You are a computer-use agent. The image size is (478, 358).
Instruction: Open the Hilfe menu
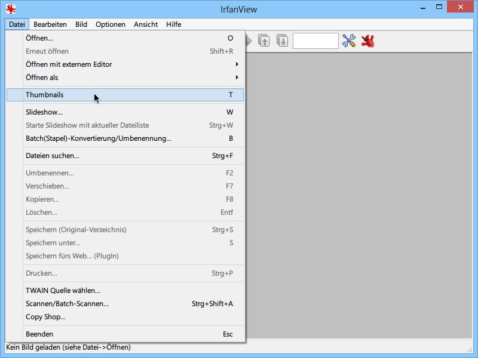coord(173,24)
